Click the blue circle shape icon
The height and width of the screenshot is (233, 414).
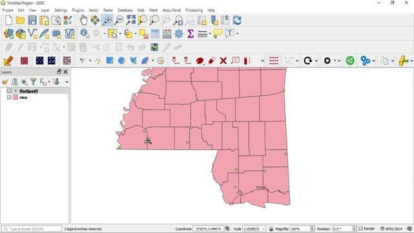[x=122, y=61]
